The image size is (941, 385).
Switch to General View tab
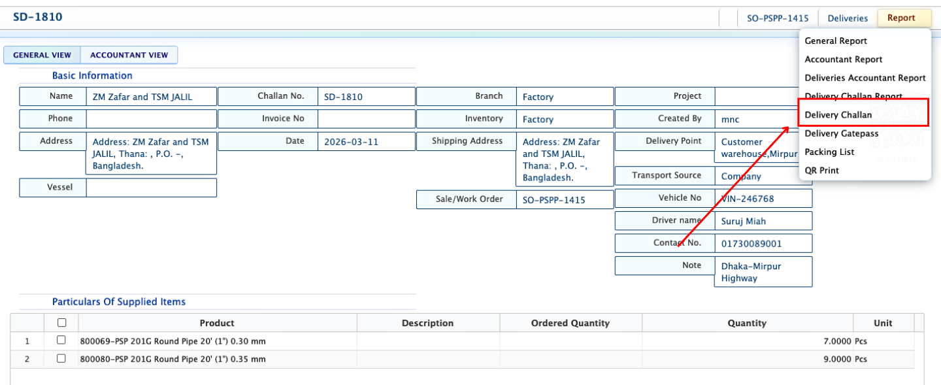tap(42, 56)
